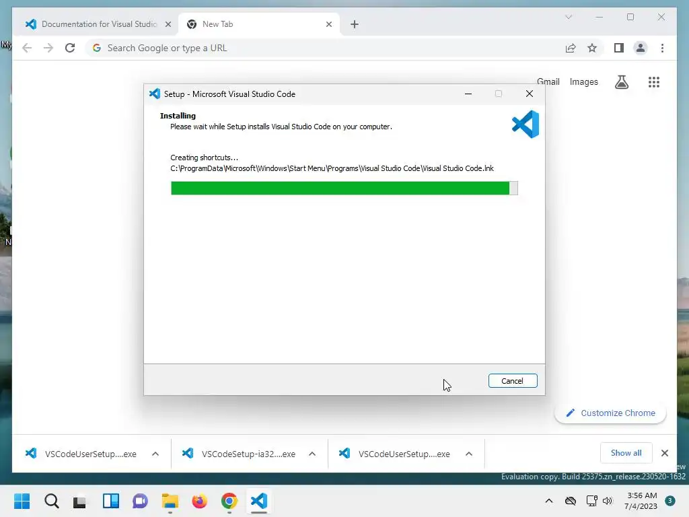Switch to Documentation for Visual Studio tab
Viewport: 689px width, 517px height.
(x=99, y=24)
